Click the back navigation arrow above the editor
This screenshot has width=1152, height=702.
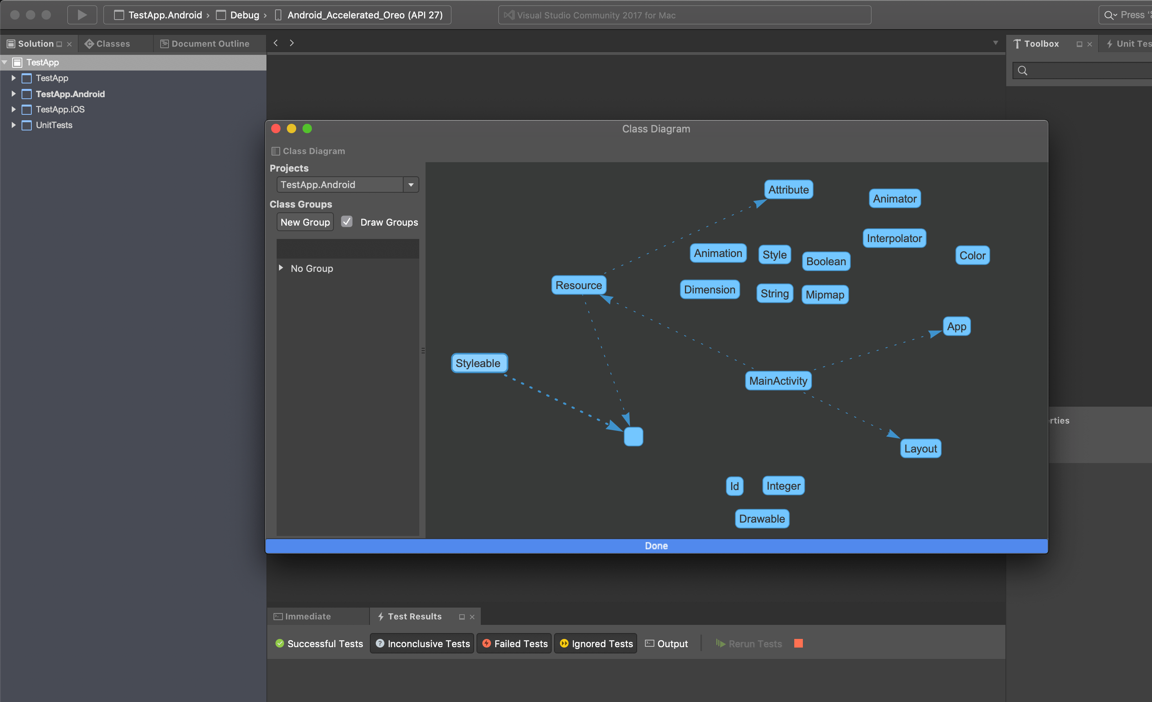tap(276, 43)
